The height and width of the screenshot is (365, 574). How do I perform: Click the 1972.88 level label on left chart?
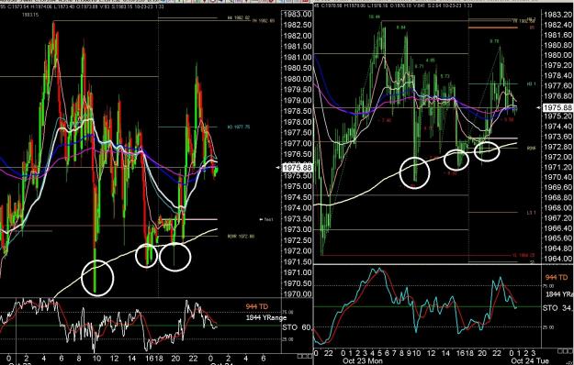point(241,237)
